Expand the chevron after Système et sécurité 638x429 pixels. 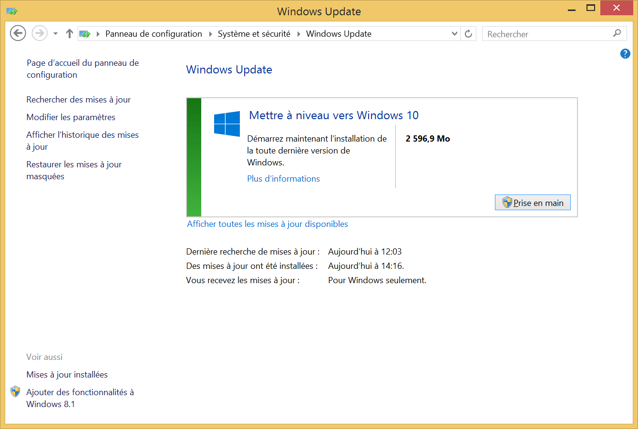pos(298,34)
